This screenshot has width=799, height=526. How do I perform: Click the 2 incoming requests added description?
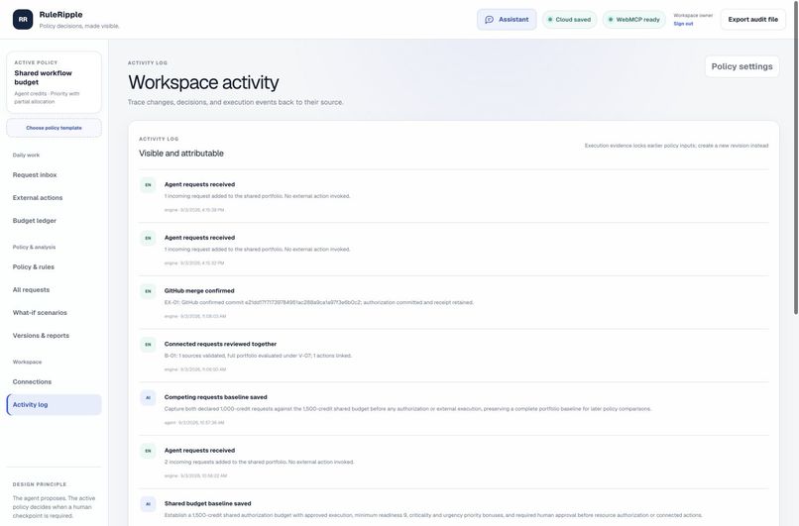click(259, 462)
